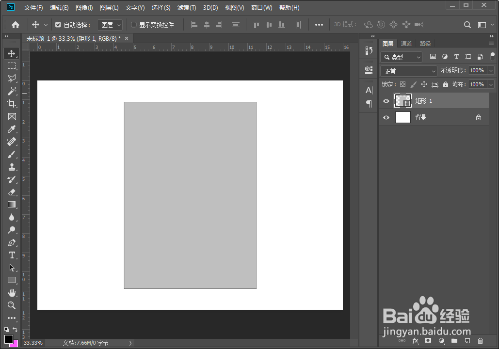The width and height of the screenshot is (499, 349).
Task: Select the Horizontal Type tool
Action: (12, 255)
